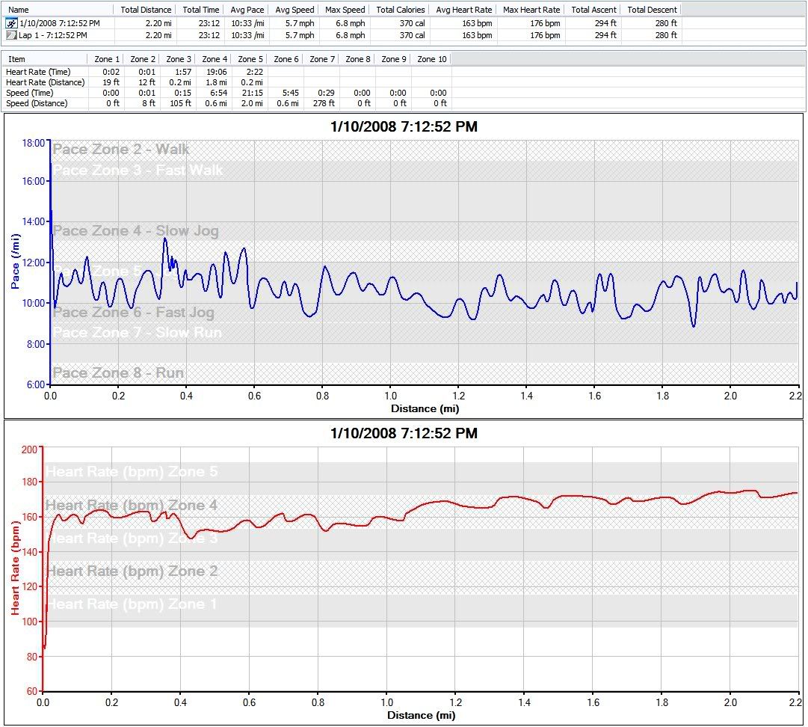Click the pace chart title 1/10/2008 7:12:52 PM
The width and height of the screenshot is (808, 727).
403,127
